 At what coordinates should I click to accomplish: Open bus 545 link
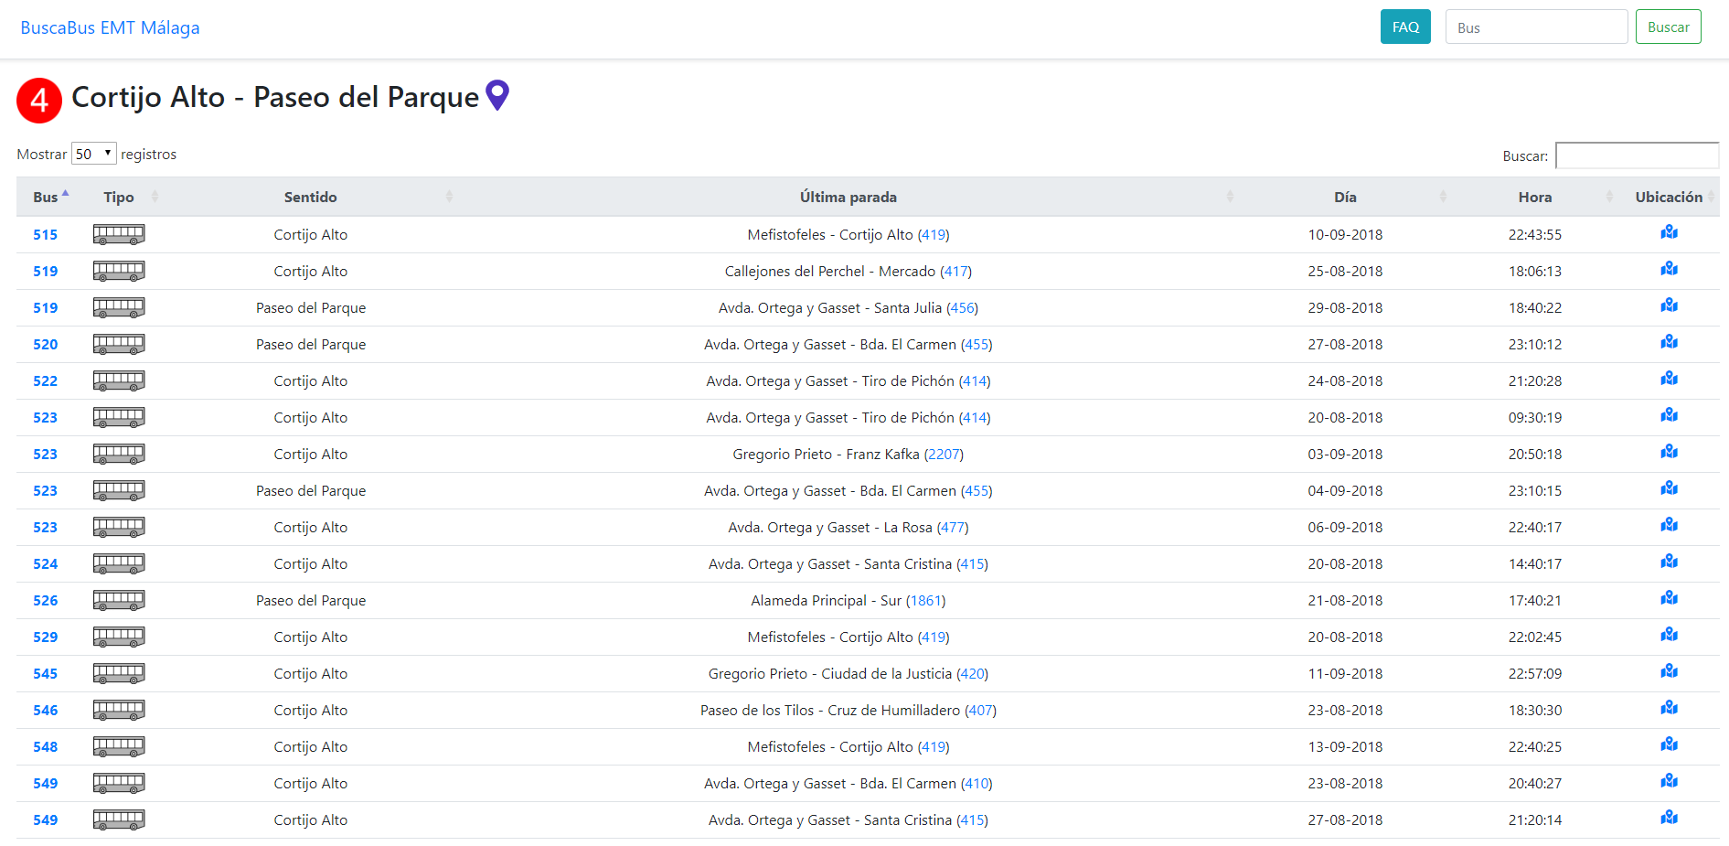pyautogui.click(x=46, y=674)
